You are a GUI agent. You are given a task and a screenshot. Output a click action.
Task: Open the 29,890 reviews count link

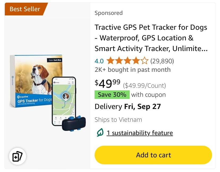162,61
